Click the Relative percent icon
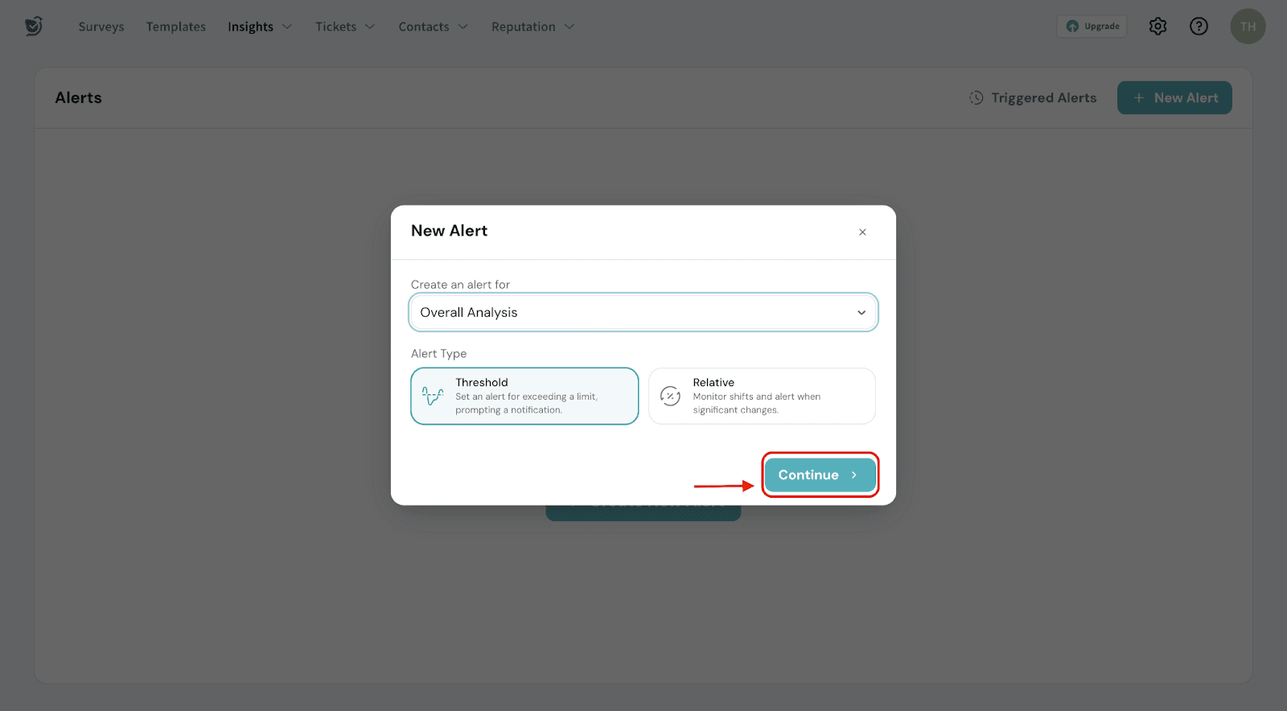The image size is (1287, 711). click(x=670, y=396)
